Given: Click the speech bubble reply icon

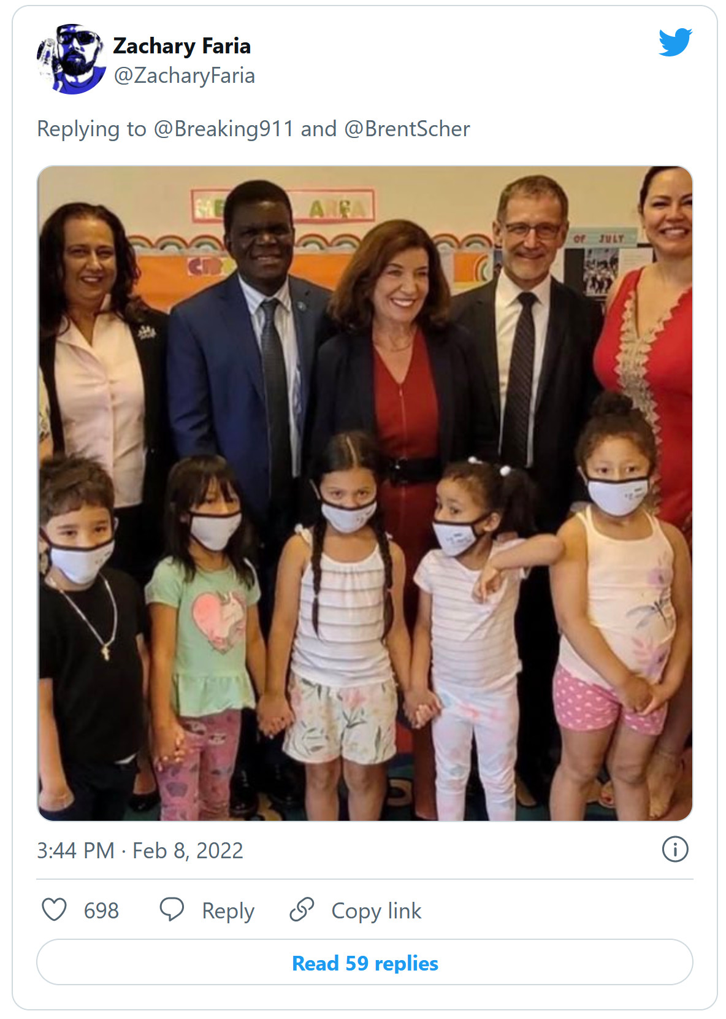Looking at the screenshot, I should [x=172, y=910].
